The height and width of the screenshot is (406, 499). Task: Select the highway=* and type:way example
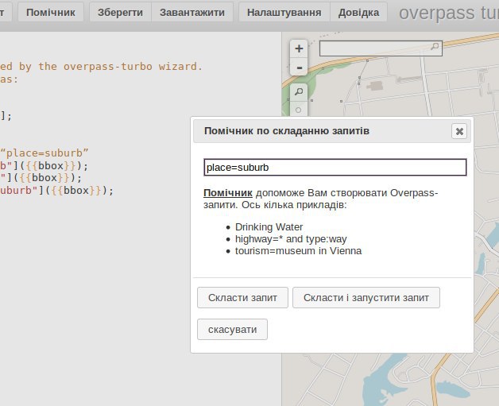[291, 239]
